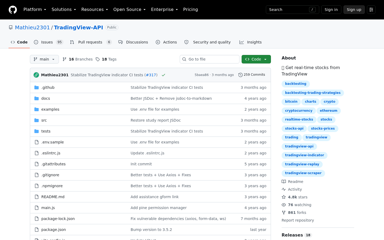Open the package.json file
Screen dimensions: 384x240
pos(54,230)
